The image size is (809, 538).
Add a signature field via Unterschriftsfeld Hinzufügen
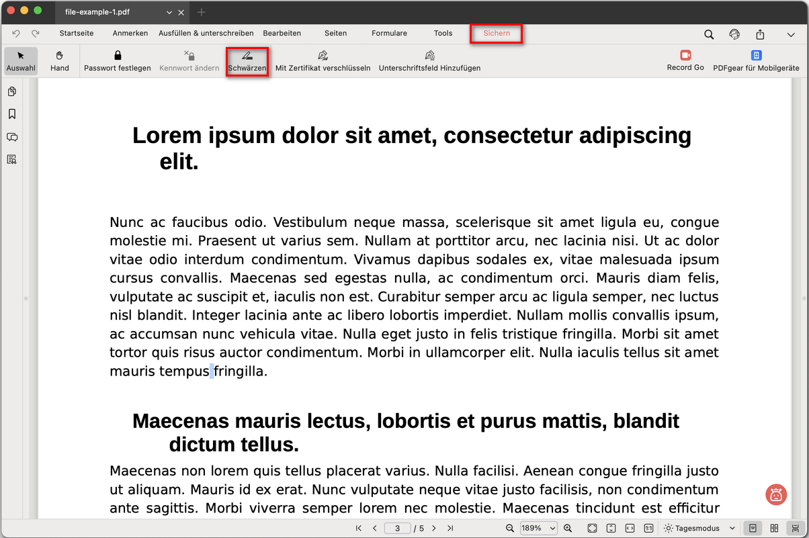429,60
